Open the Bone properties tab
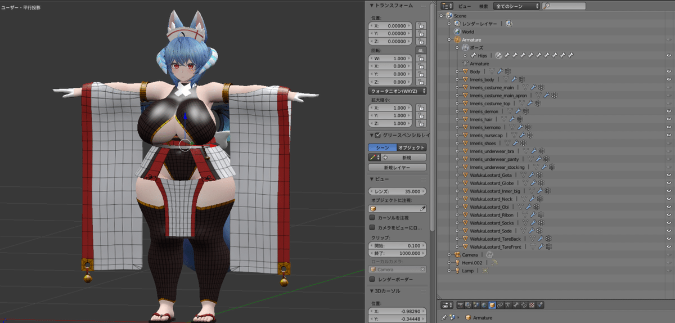 tap(516, 305)
